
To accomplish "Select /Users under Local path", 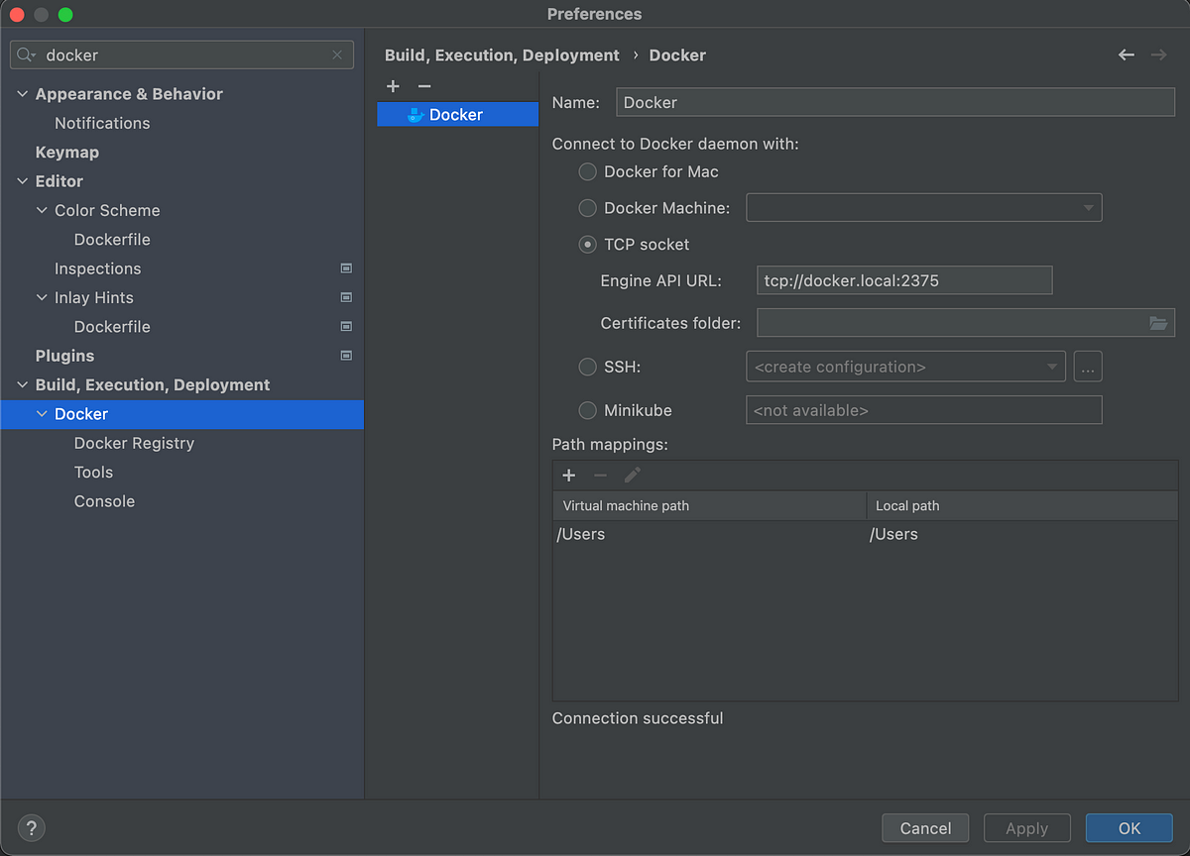I will click(893, 534).
